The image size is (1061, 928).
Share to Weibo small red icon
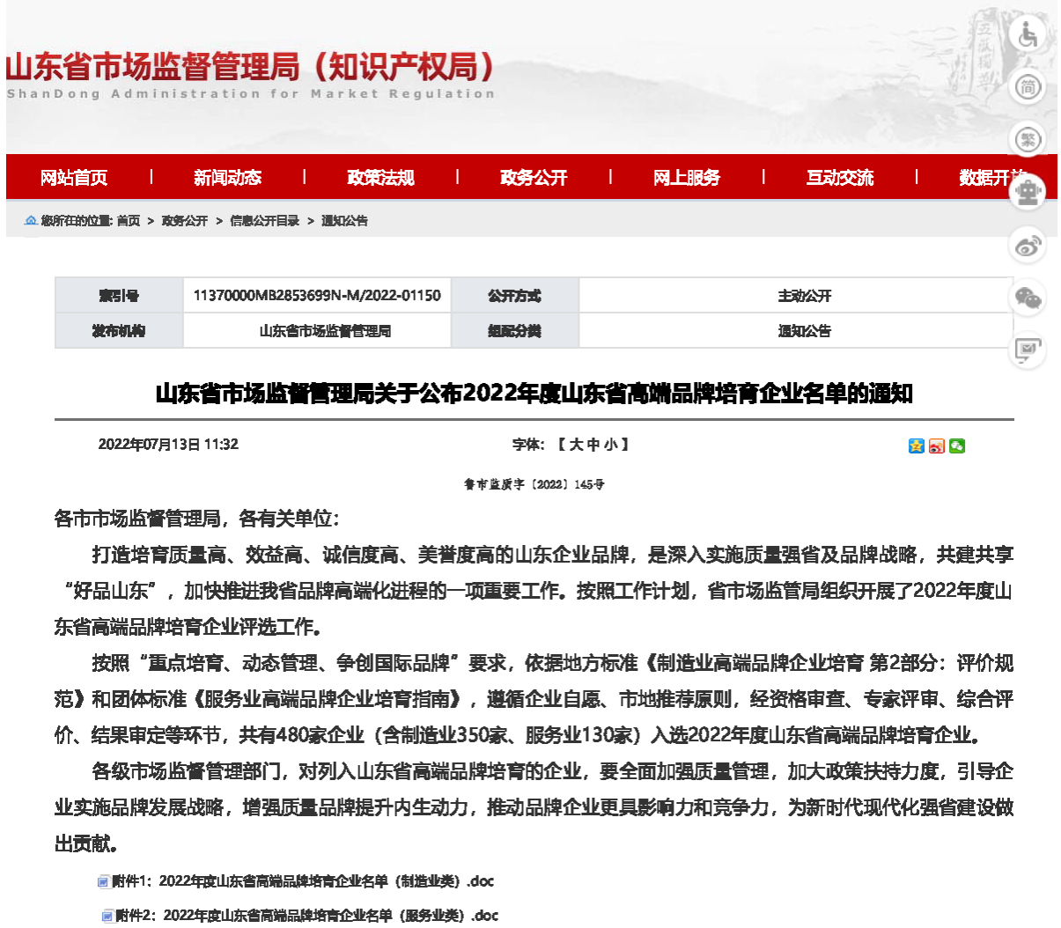[937, 446]
